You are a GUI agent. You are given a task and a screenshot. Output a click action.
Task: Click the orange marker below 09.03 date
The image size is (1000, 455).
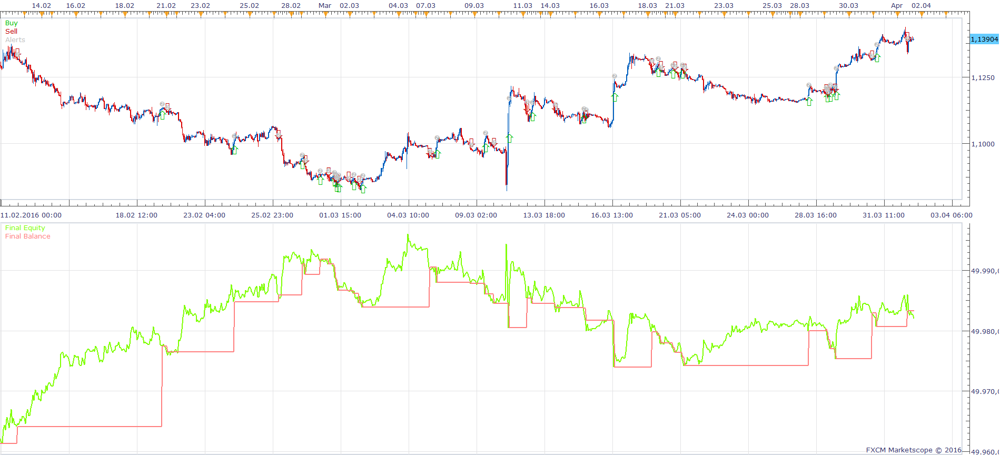pos(474,14)
